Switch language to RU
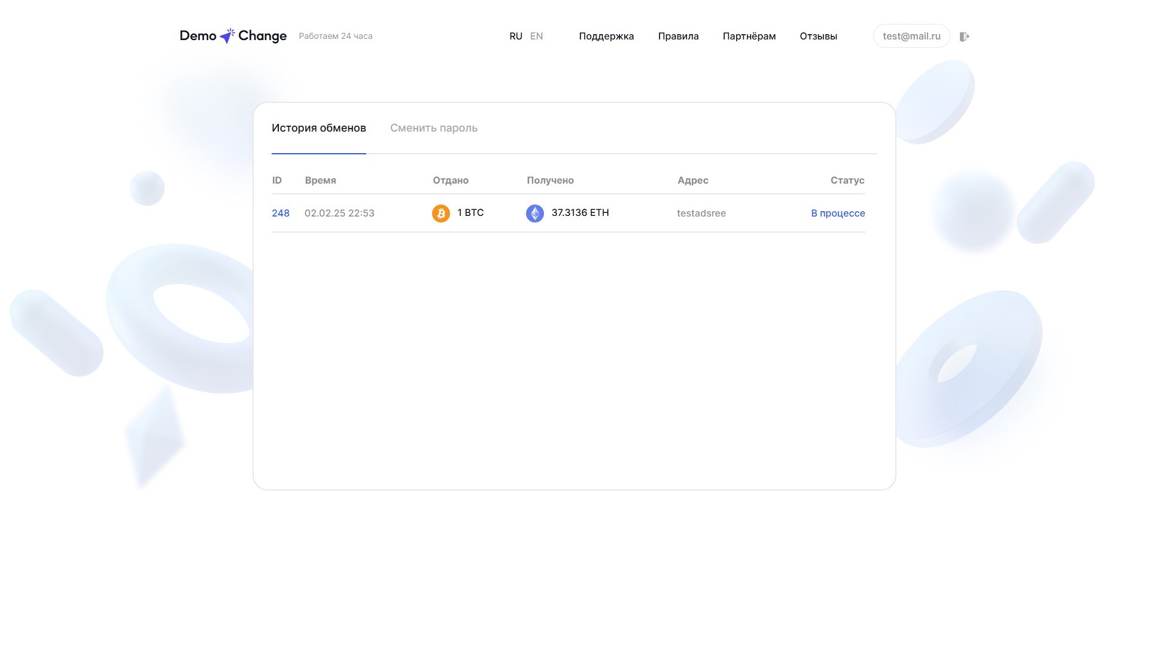This screenshot has width=1149, height=646. 515,36
